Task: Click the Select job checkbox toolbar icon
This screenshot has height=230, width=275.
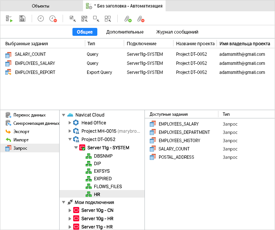Action: (73, 18)
